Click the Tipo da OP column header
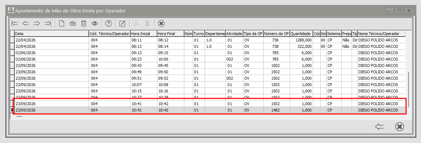 (253, 34)
